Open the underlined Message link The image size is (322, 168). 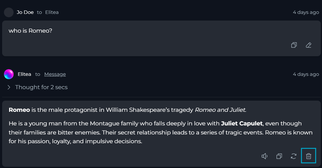click(x=55, y=74)
